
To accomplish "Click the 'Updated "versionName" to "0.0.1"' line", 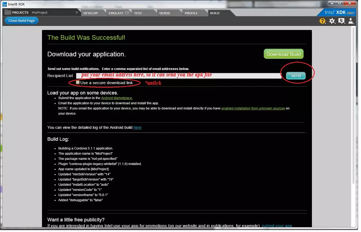I will 83,195.
